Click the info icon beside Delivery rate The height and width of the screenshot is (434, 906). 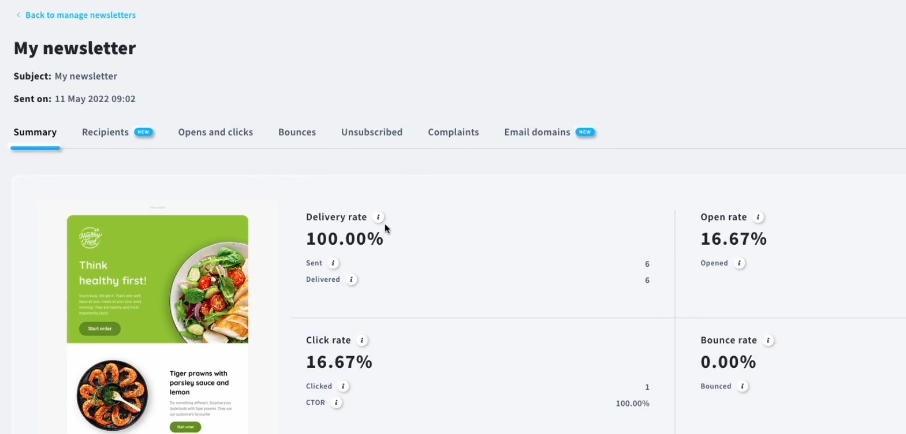coord(378,217)
